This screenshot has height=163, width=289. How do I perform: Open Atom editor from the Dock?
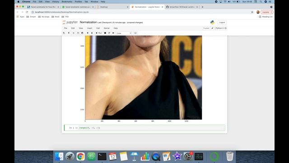(x=91, y=156)
